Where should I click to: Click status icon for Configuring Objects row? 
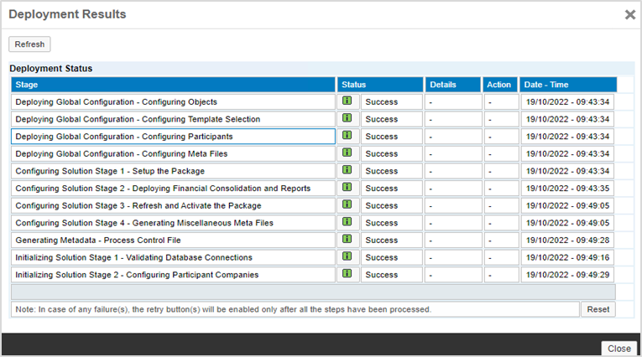(347, 101)
